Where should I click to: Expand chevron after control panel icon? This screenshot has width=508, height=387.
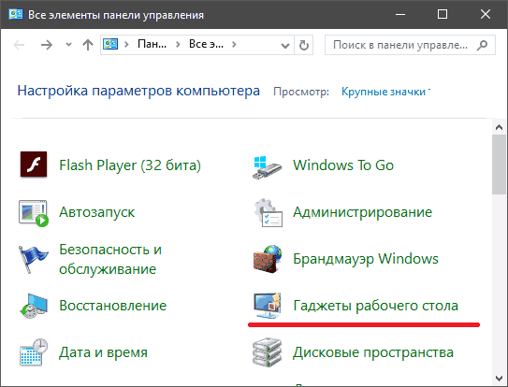pyautogui.click(x=126, y=44)
